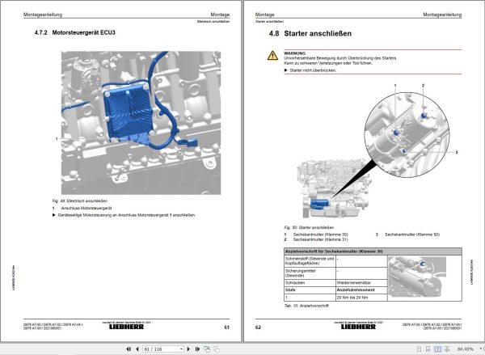Click the ECU3 engine control unit figure
The image size is (485, 355).
point(141,123)
